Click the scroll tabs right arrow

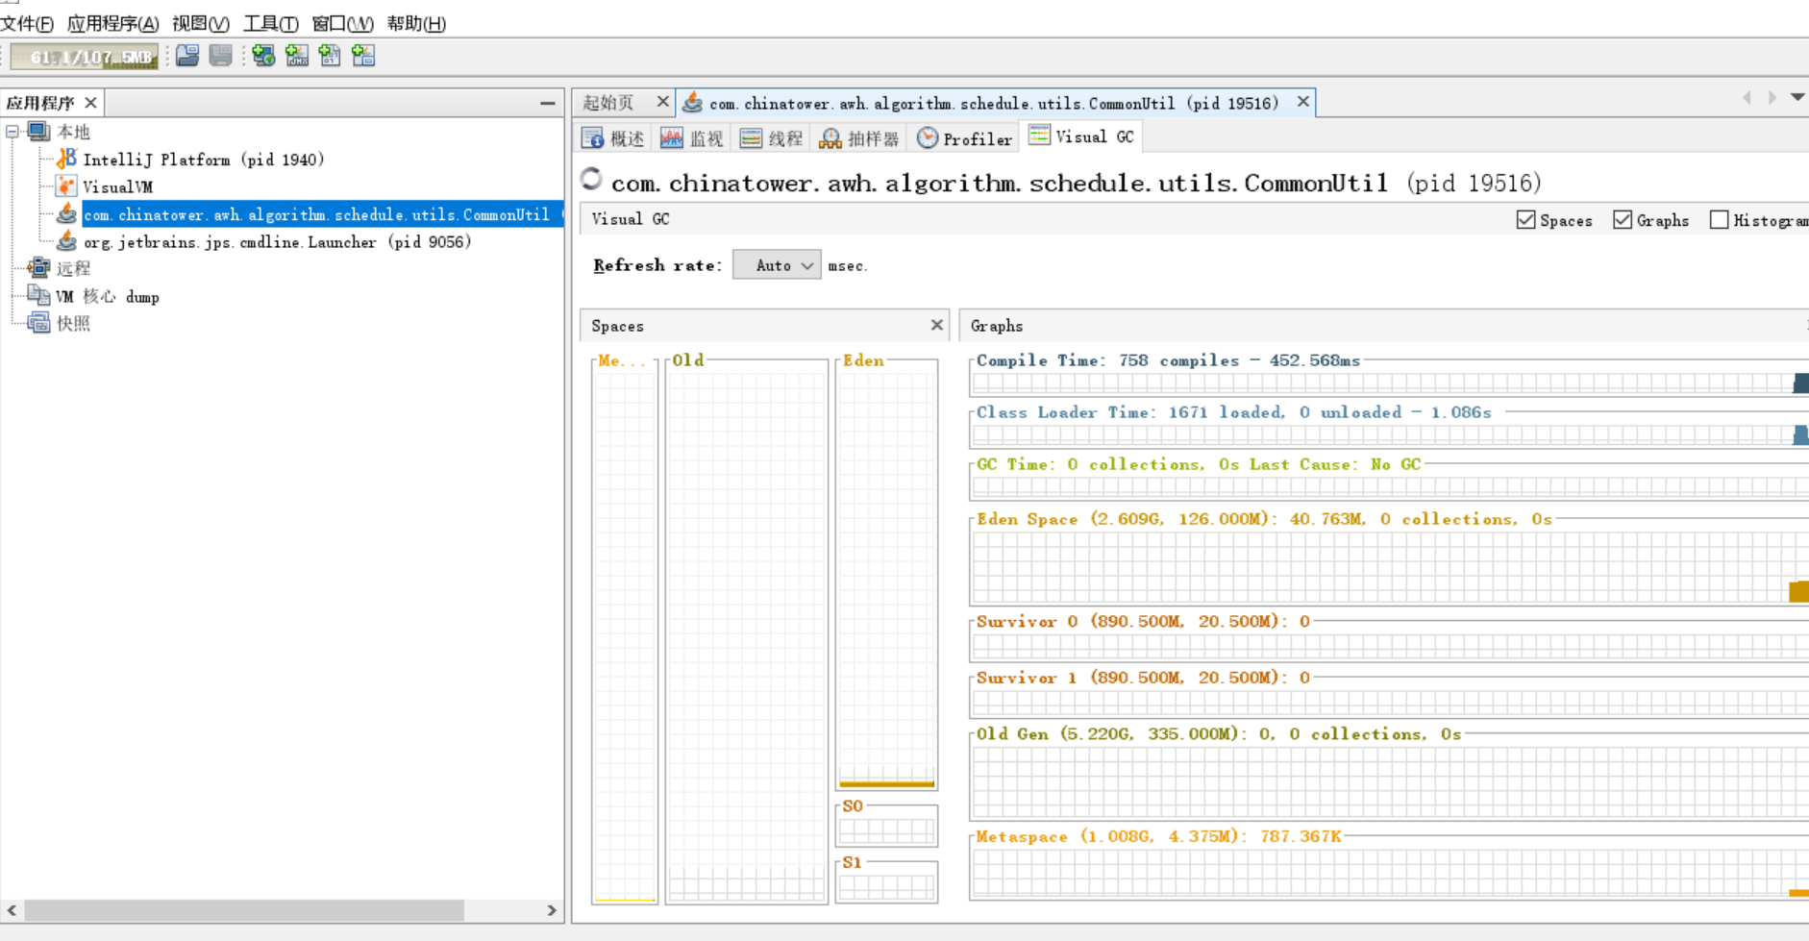(x=1772, y=97)
